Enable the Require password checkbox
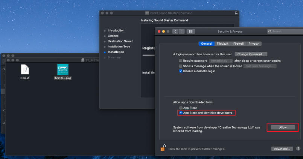Screen dimensions: 303x159 [x=181, y=61]
